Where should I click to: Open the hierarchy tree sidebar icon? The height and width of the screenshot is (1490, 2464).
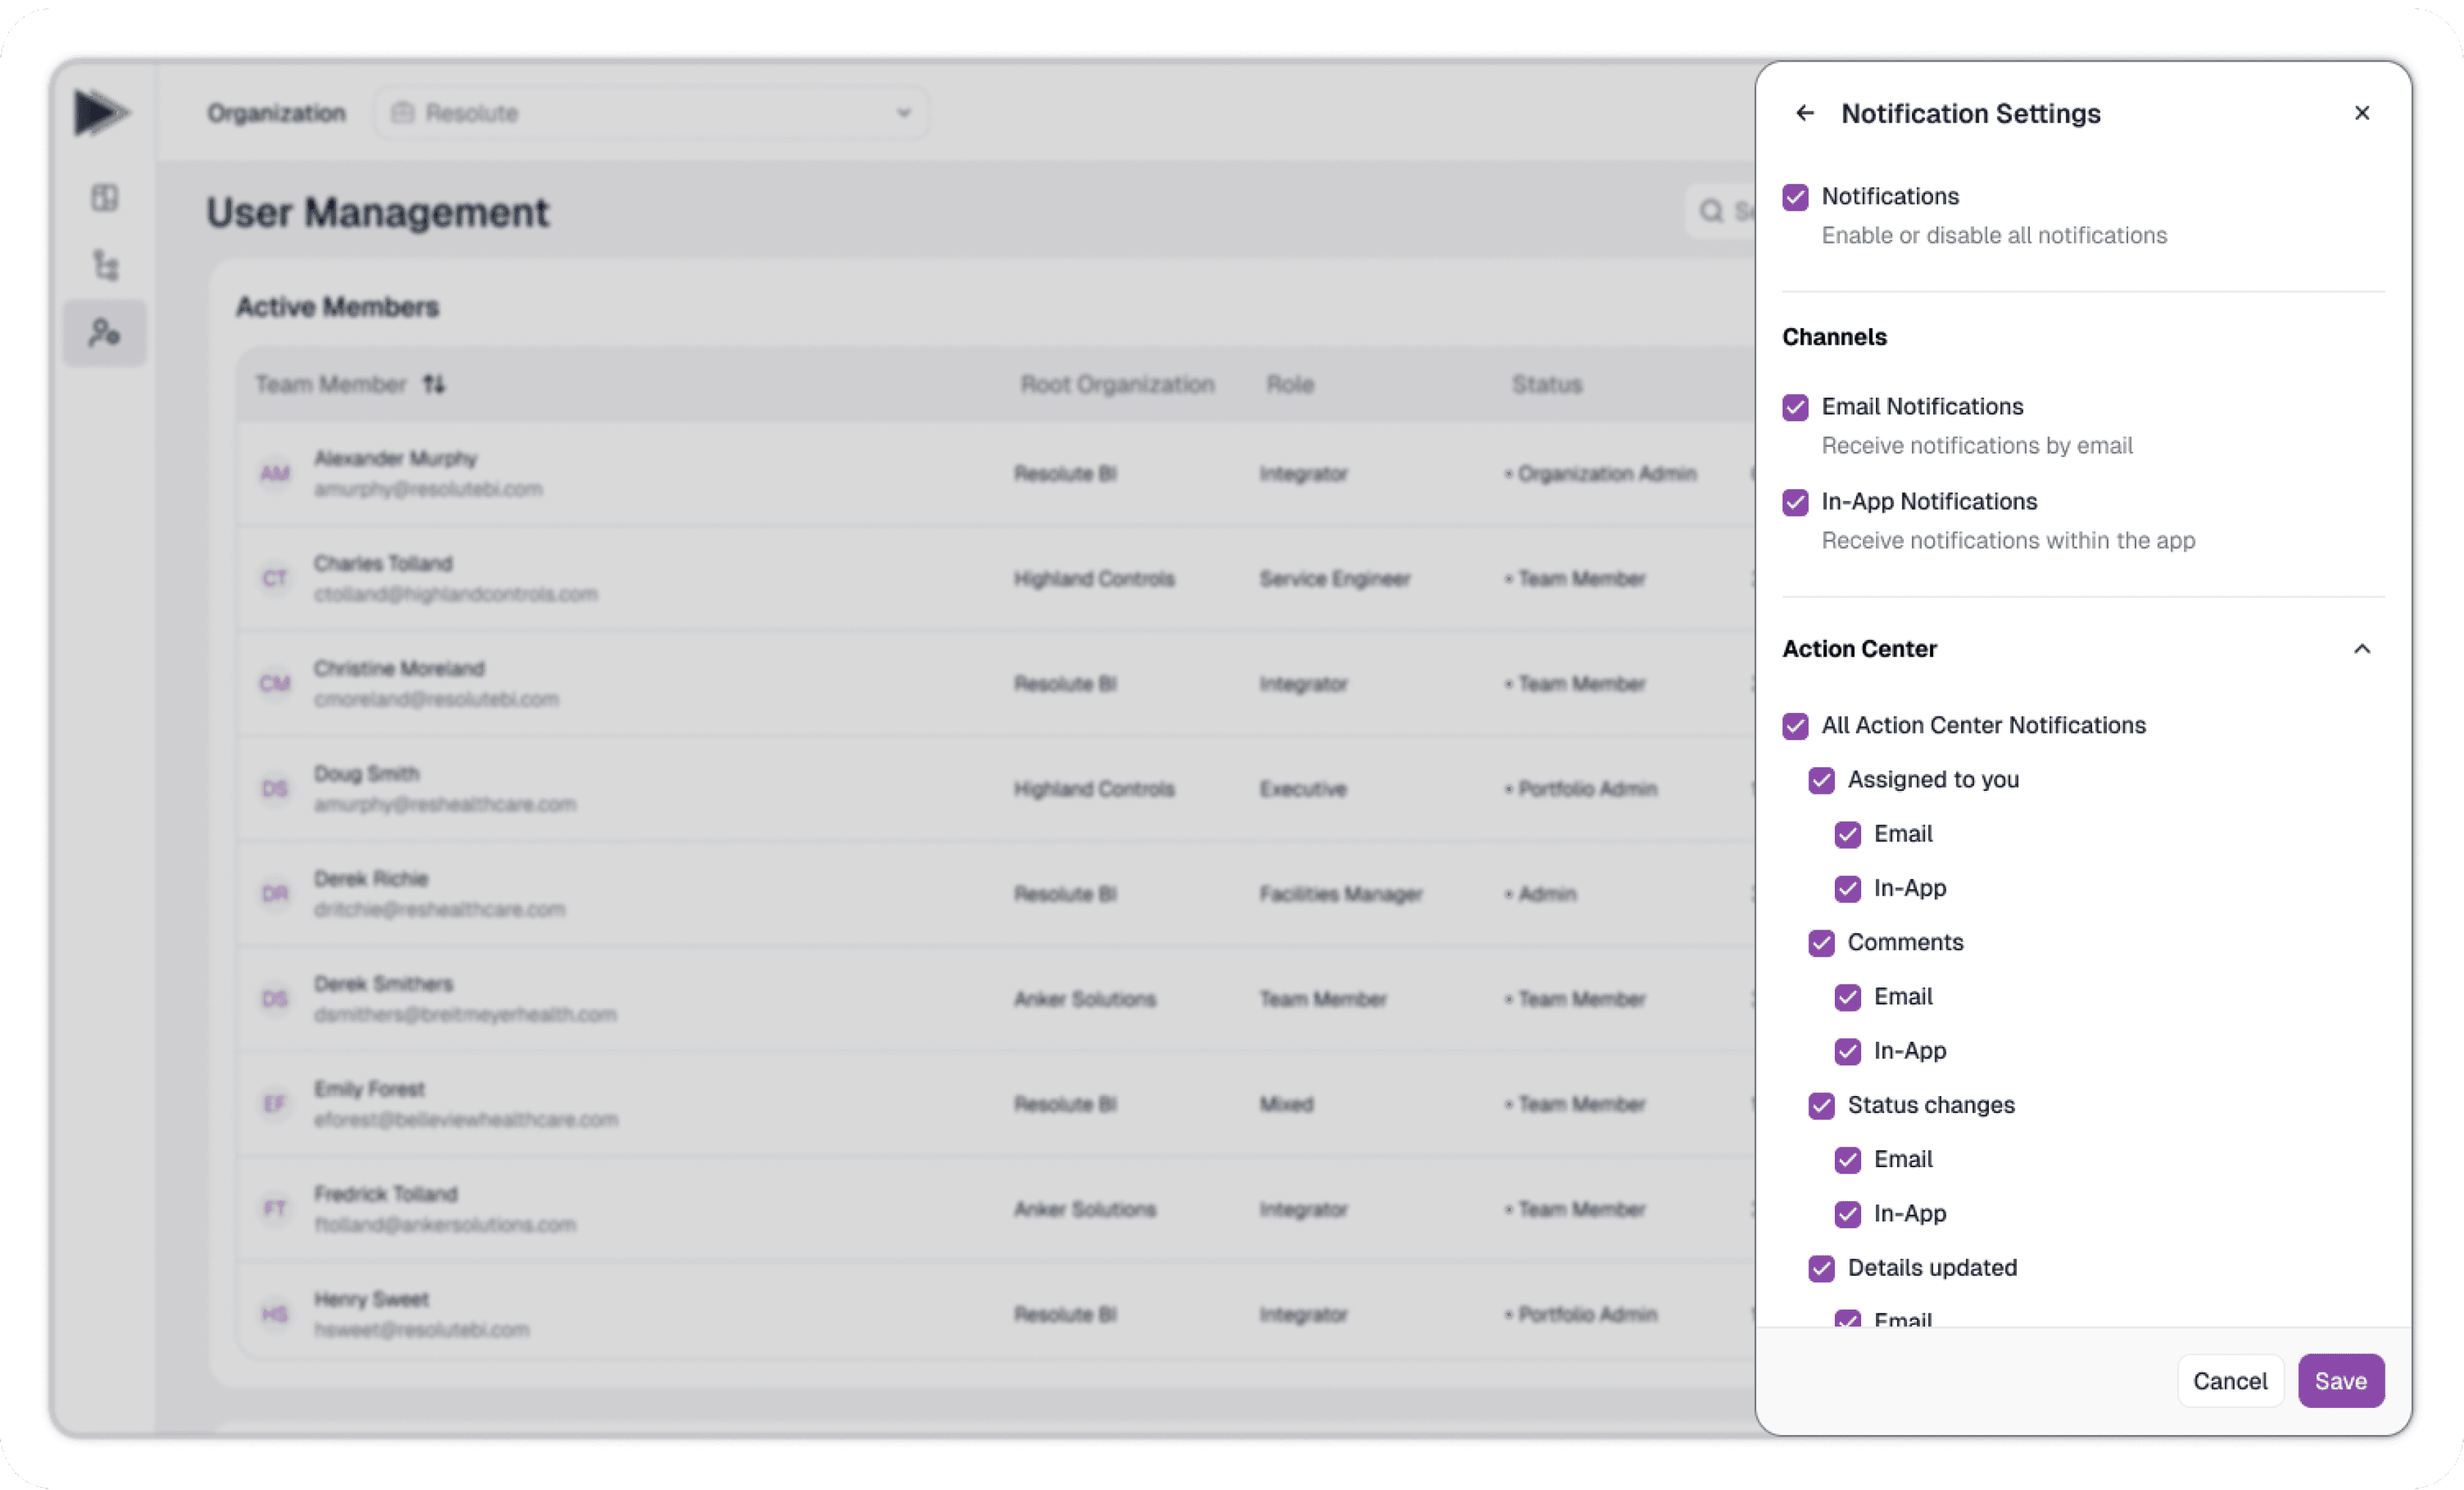pyautogui.click(x=105, y=266)
